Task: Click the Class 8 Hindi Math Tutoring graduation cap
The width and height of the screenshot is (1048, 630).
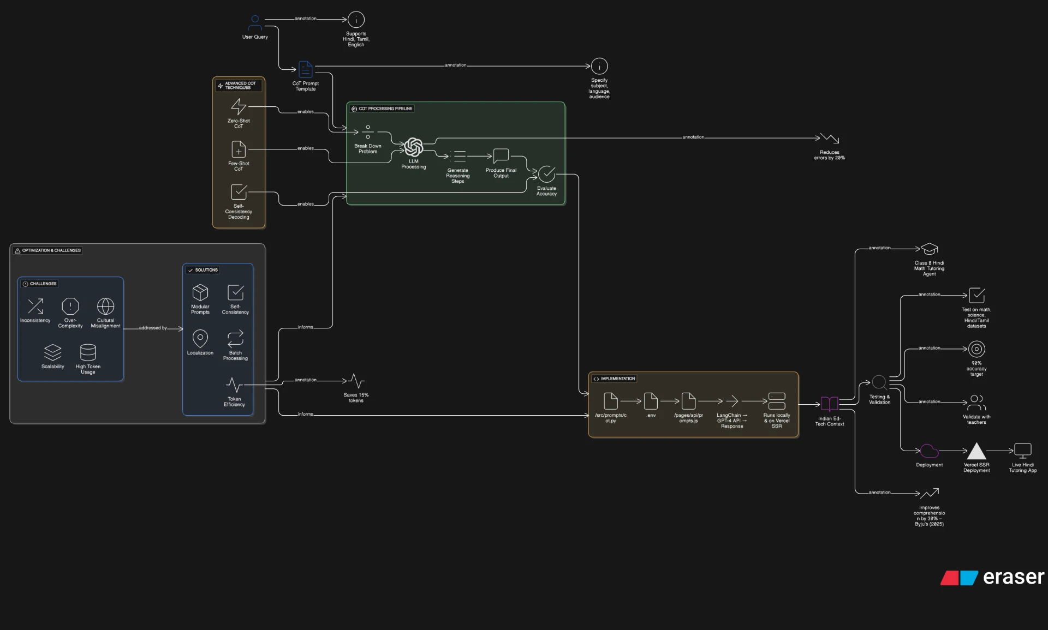Action: click(930, 249)
